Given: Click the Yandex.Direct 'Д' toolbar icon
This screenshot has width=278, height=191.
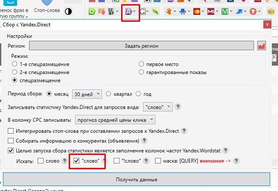Looking at the screenshot, I should click(129, 12).
